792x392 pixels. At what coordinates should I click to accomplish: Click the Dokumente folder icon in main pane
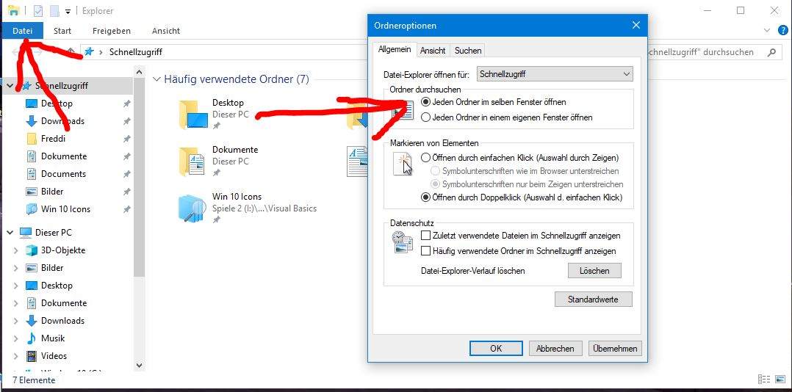point(192,161)
